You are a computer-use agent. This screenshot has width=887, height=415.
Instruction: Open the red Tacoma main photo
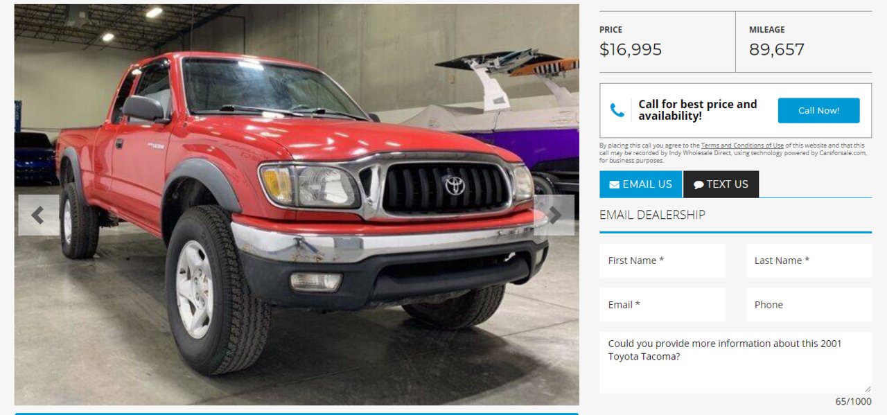point(297,204)
